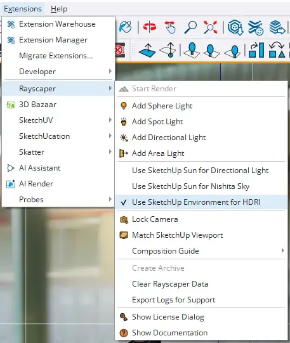The image size is (290, 343).
Task: Uncheck Use SketchUp Environment for HDRI
Action: 201,202
